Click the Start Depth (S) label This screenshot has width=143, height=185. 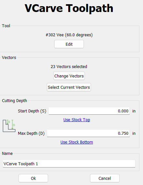pos(32,111)
